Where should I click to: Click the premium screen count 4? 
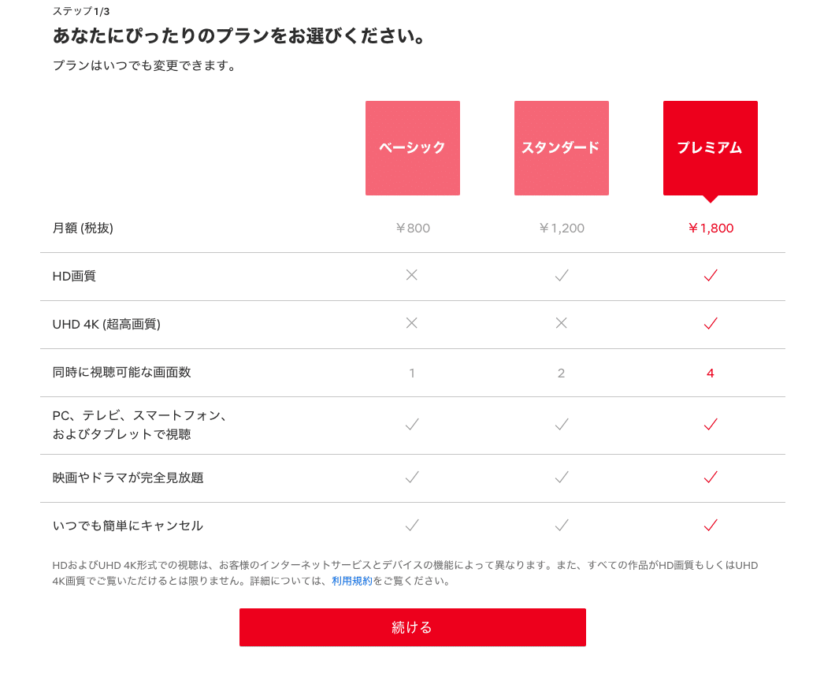(711, 374)
